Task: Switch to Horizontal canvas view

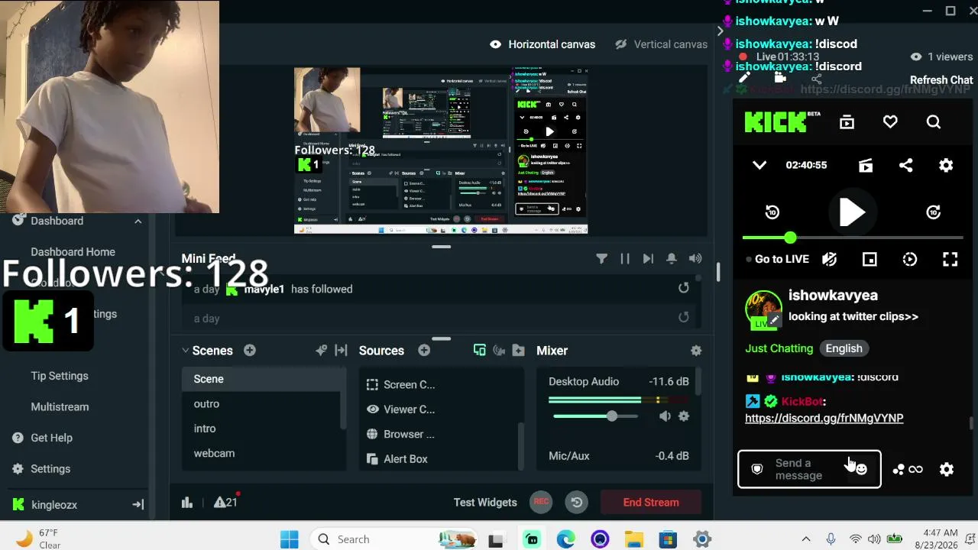Action: 542,44
